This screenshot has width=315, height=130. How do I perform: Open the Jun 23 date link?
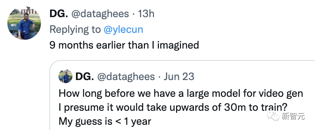[x=179, y=77]
